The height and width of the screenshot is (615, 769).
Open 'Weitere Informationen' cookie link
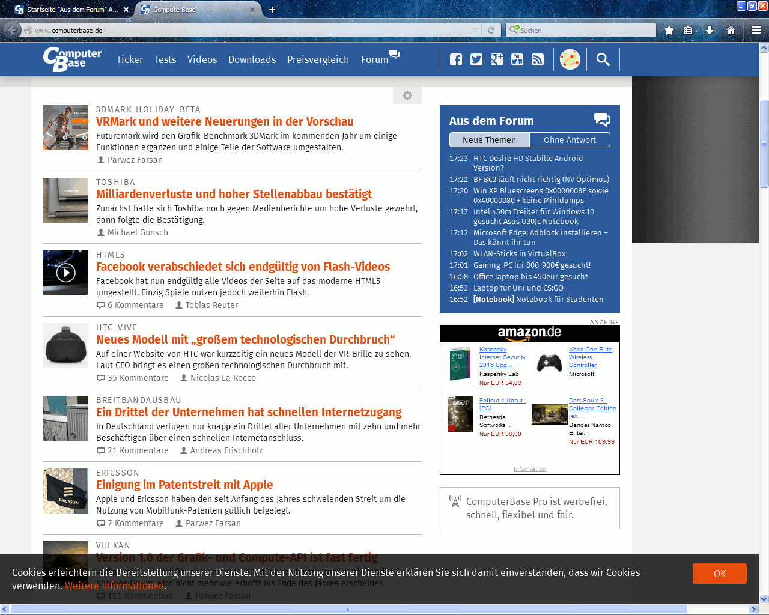click(114, 586)
